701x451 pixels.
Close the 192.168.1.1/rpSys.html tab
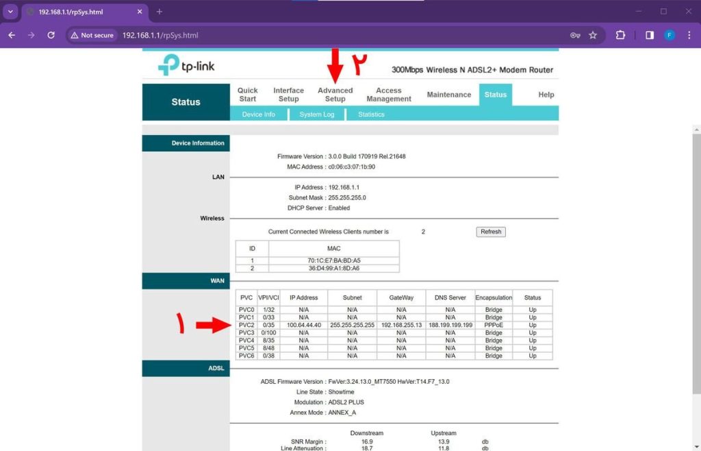(140, 12)
